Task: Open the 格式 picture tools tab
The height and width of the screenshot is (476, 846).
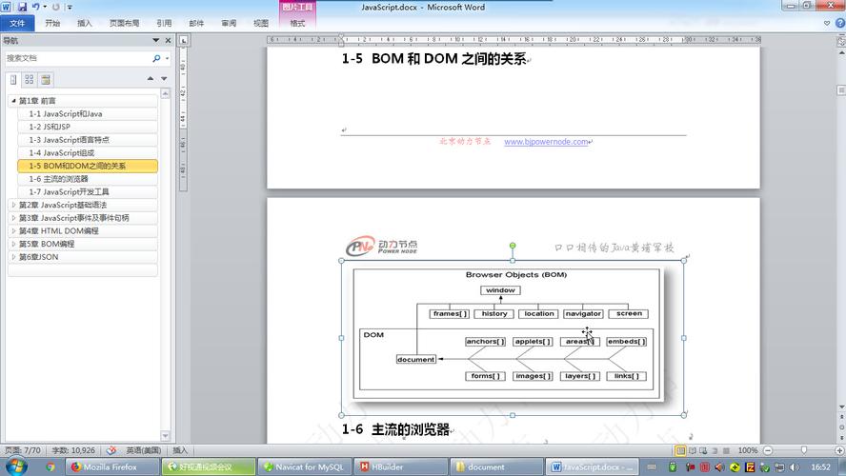Action: (x=297, y=23)
